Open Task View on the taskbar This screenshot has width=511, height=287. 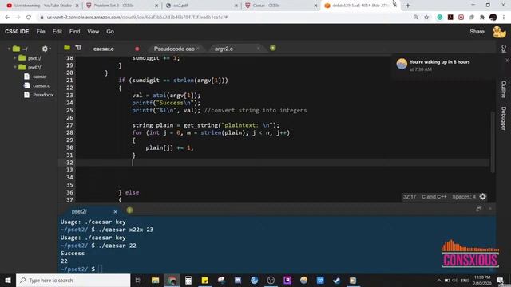point(138,280)
